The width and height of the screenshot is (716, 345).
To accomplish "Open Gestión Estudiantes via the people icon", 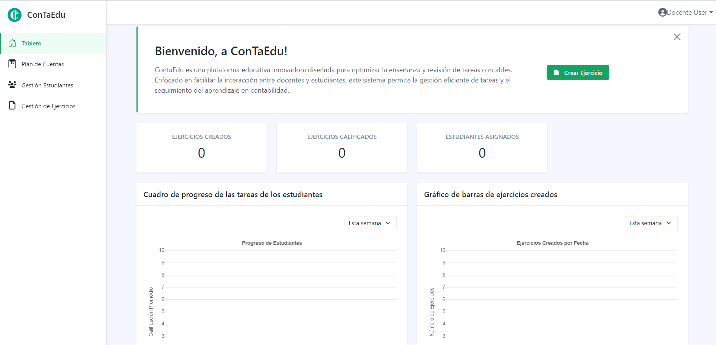I will [12, 85].
